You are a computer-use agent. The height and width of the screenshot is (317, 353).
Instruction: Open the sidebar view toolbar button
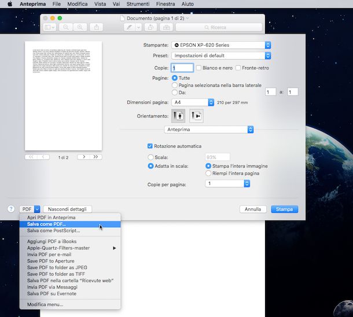point(50,27)
